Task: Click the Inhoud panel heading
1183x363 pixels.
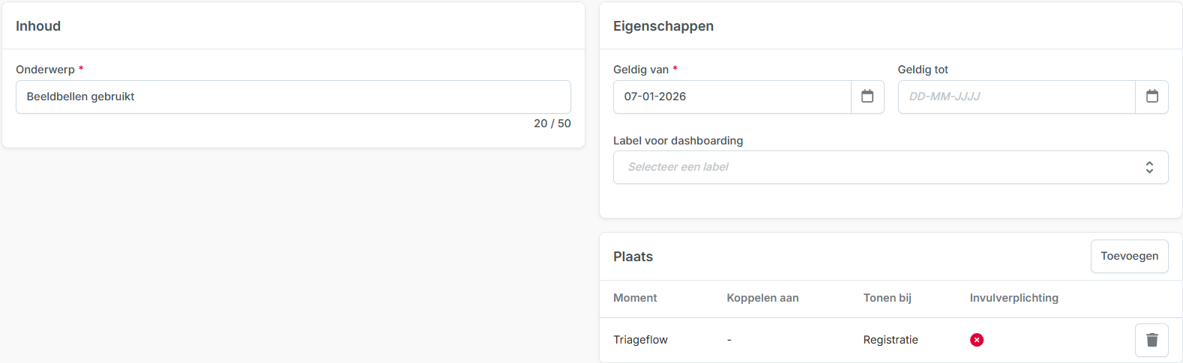Action: pos(38,26)
